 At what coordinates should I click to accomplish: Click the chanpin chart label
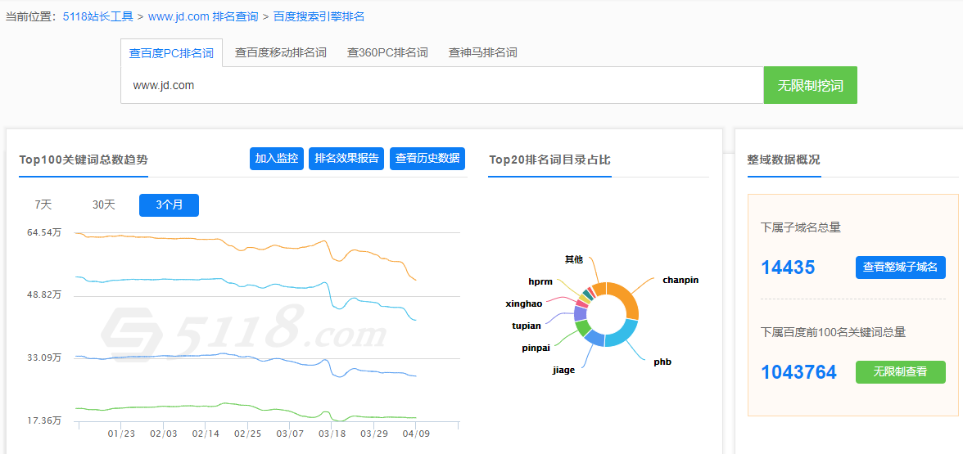click(x=680, y=281)
